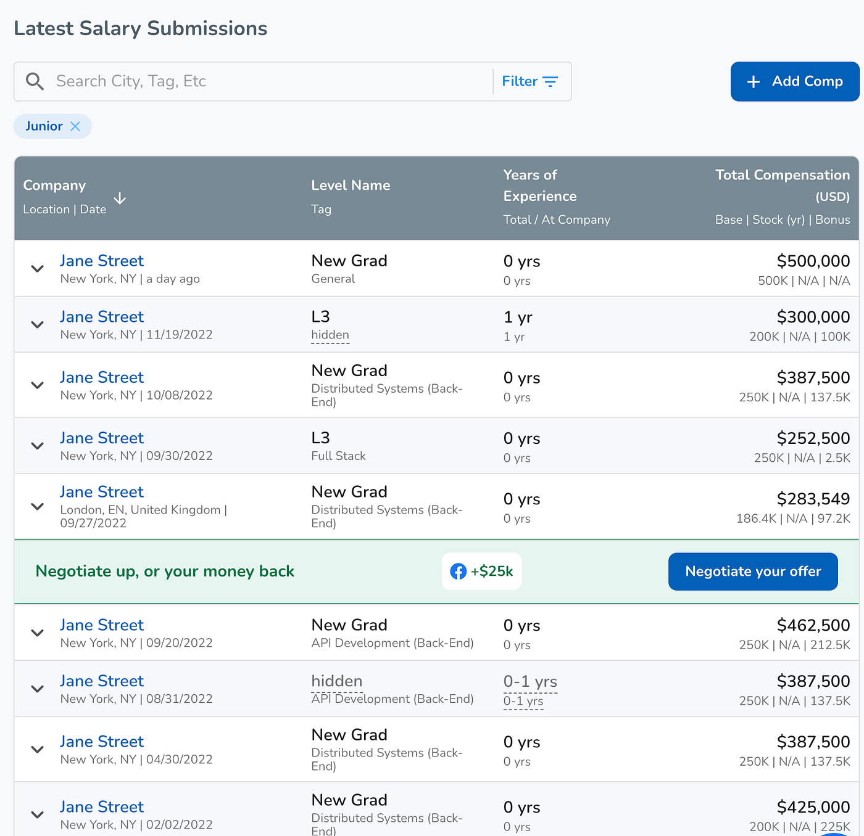Sort by Company column arrow

(x=120, y=198)
